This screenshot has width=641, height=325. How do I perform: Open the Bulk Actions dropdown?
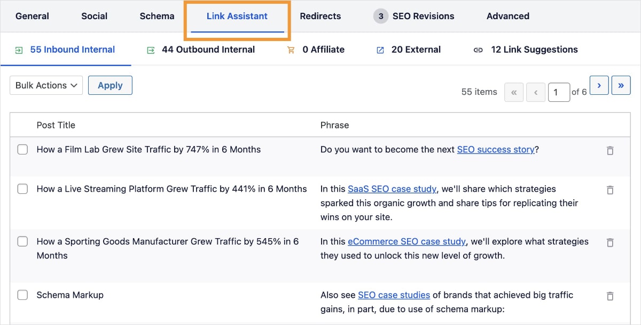coord(46,85)
